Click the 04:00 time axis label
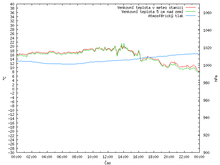The image size is (220, 165). click(x=47, y=157)
